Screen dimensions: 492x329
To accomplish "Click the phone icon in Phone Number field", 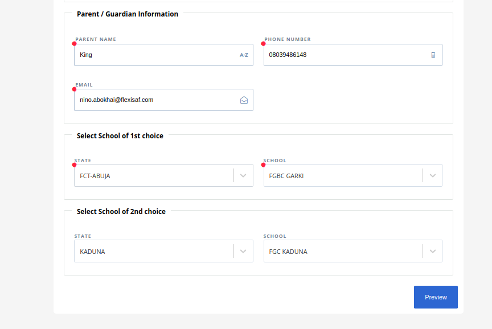I will tap(433, 55).
